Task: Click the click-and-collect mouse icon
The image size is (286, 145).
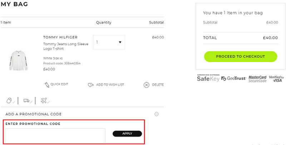Action: (10, 101)
